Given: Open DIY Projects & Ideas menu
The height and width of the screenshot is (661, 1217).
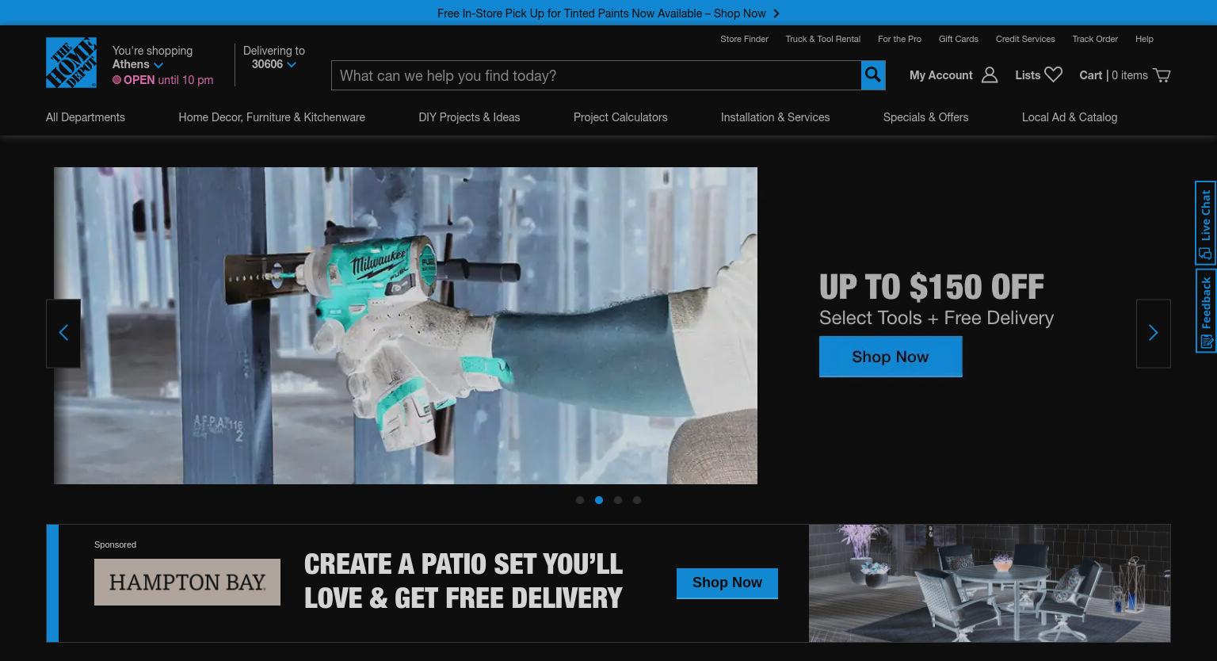Looking at the screenshot, I should [469, 117].
